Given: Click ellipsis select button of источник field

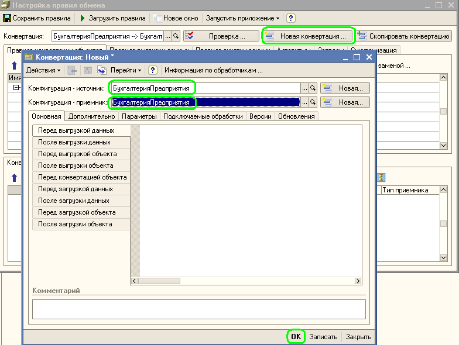Looking at the screenshot, I should point(304,88).
